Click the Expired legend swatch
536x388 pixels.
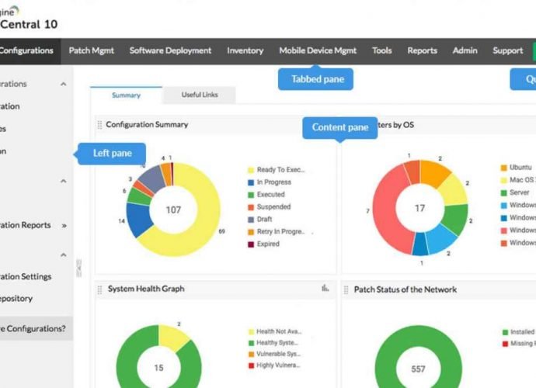click(251, 244)
